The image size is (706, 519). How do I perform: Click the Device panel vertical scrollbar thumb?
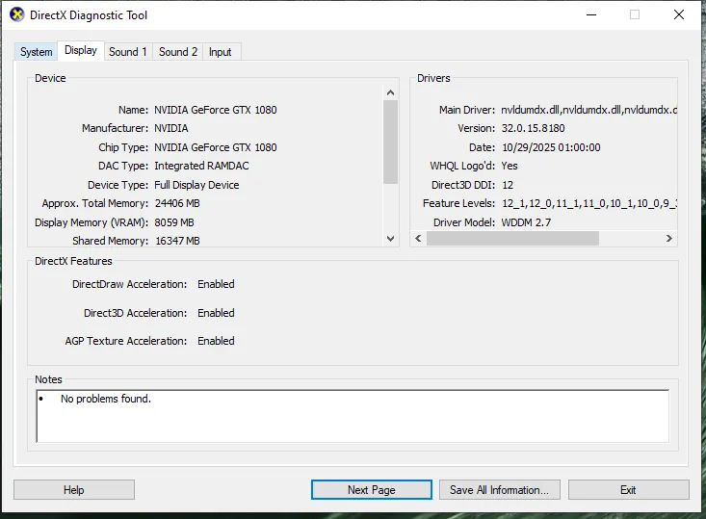click(x=391, y=142)
